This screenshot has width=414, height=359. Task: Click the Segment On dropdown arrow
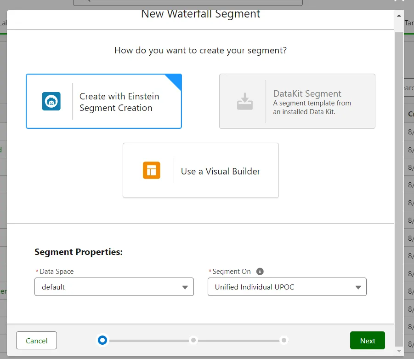(x=358, y=287)
